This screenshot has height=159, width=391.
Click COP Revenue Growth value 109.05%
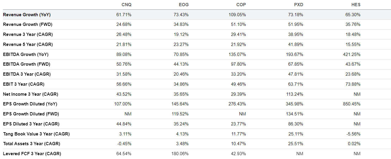(237, 15)
